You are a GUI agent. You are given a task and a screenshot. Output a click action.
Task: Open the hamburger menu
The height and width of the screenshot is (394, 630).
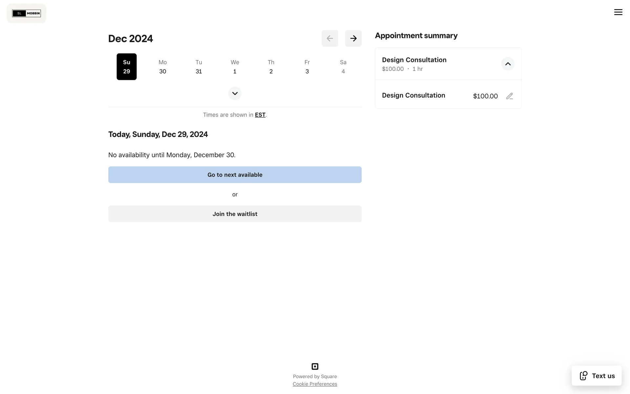(618, 12)
